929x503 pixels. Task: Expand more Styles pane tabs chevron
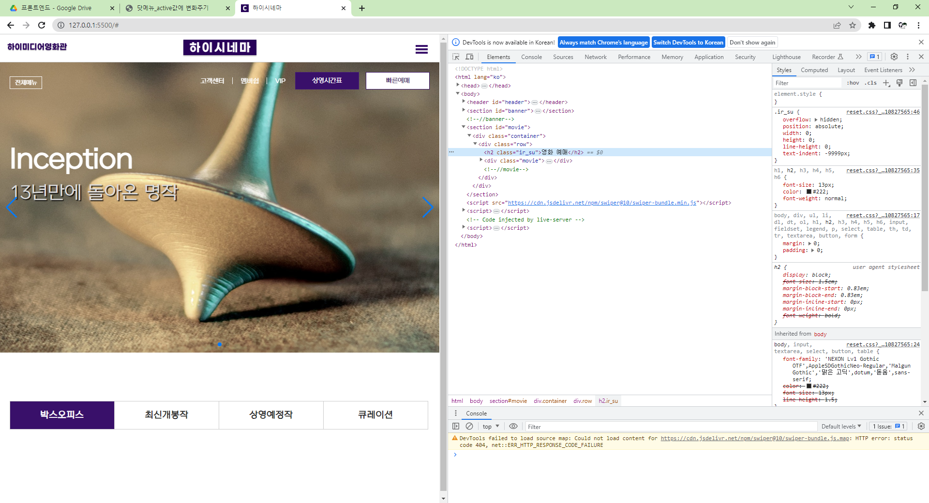[x=912, y=70]
